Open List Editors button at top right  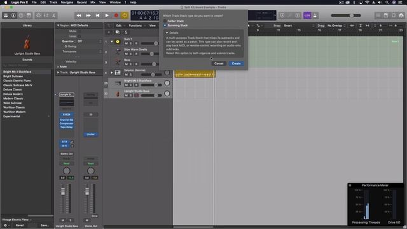coord(378,15)
